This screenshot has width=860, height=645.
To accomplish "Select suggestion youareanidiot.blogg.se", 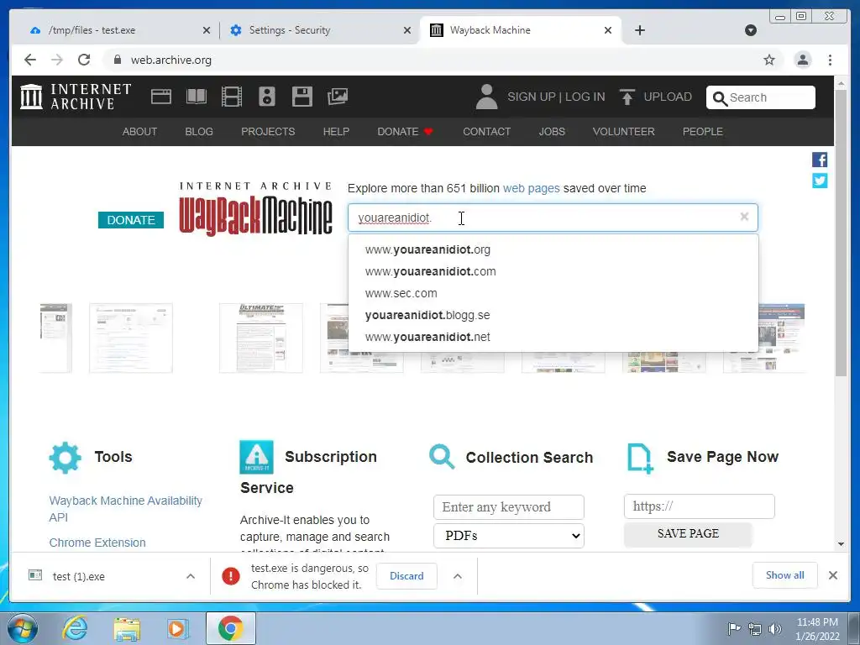I will [553, 316].
